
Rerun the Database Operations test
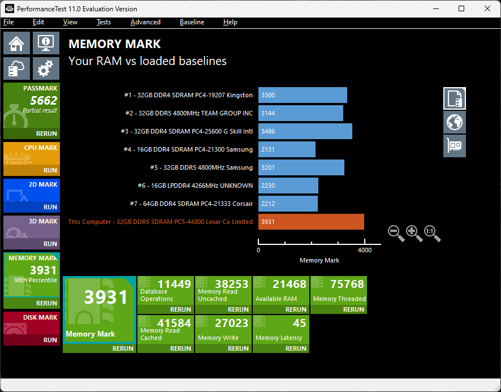click(x=180, y=309)
